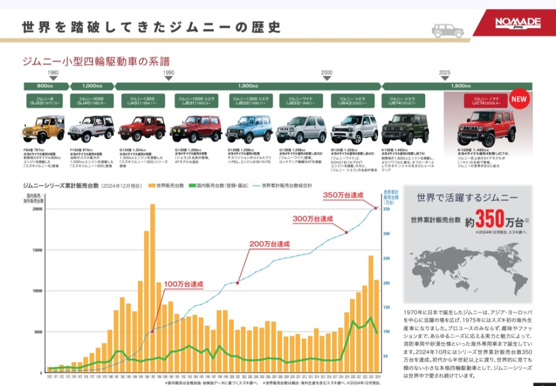Click the red NEW badge
This screenshot has height=386, width=556.
tap(519, 99)
